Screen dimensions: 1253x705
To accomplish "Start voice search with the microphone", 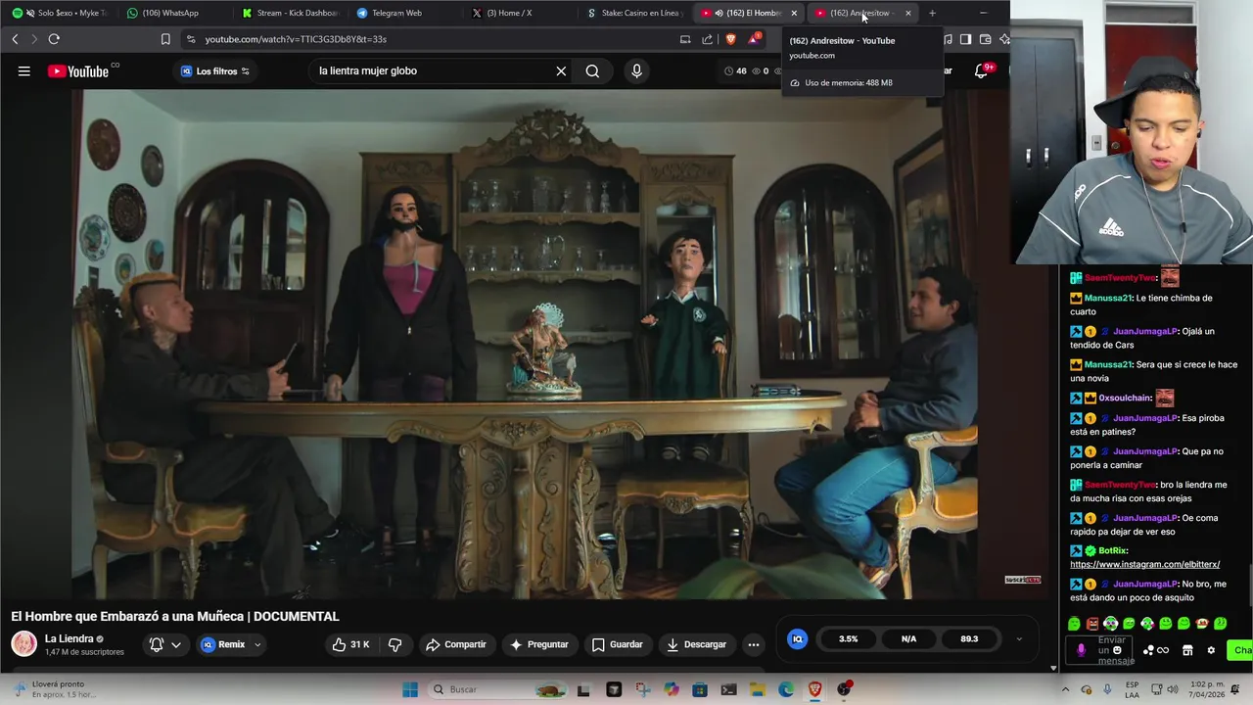I will (x=636, y=70).
